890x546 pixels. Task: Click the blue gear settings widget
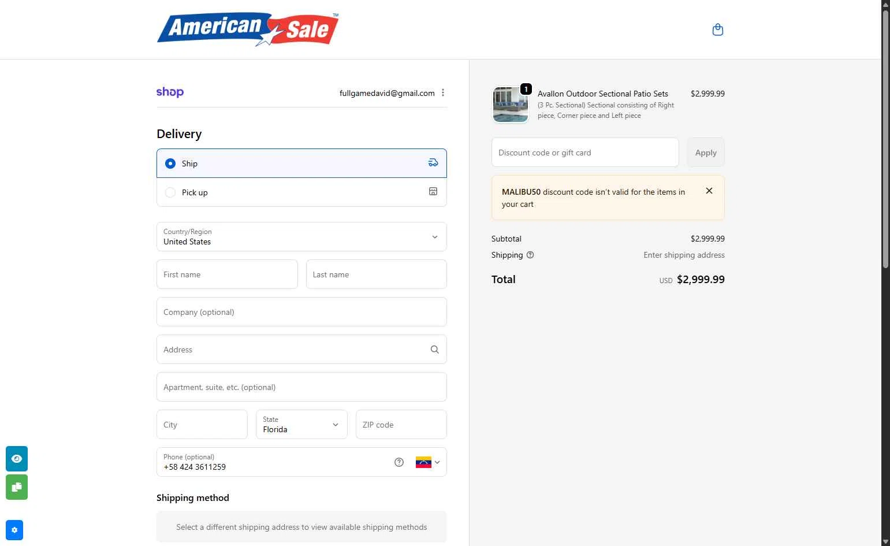click(x=14, y=530)
